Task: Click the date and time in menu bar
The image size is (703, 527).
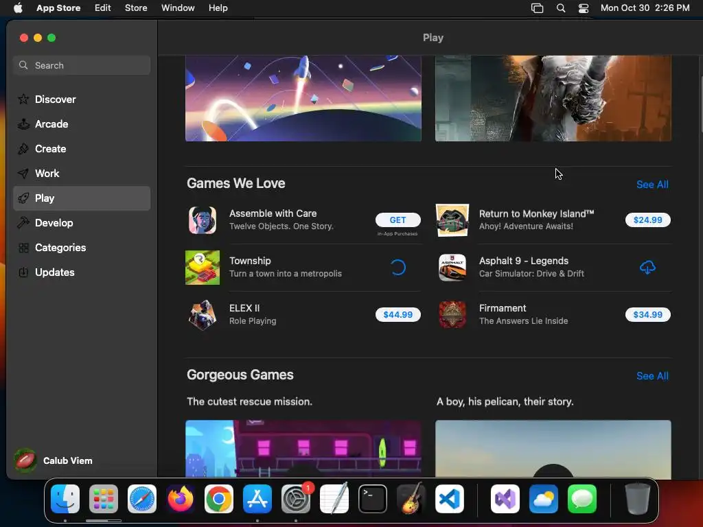Action: coord(645,8)
